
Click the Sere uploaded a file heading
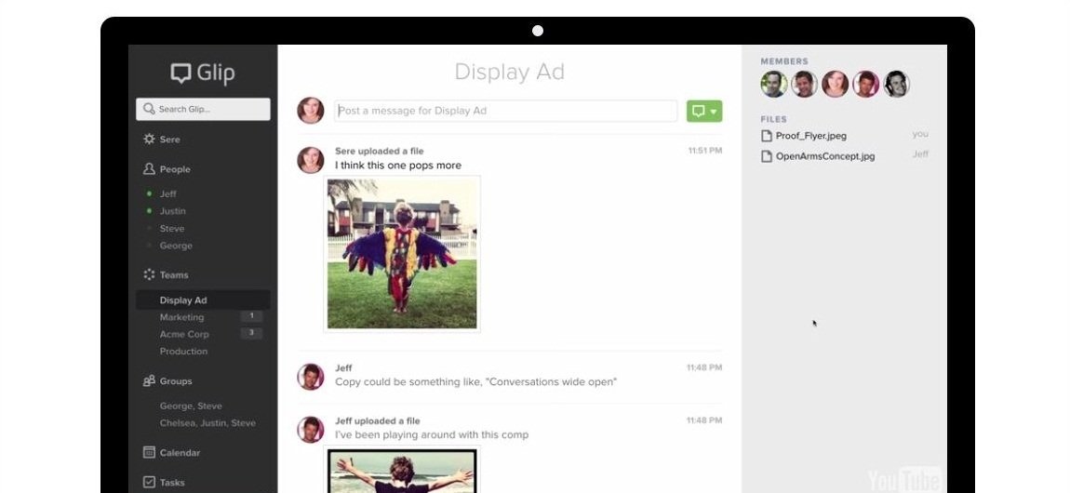tap(380, 152)
